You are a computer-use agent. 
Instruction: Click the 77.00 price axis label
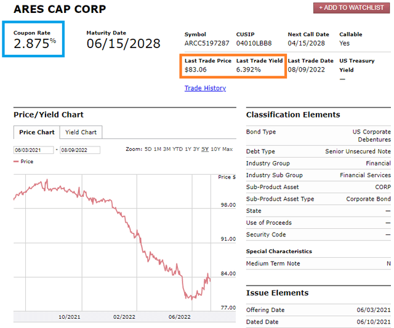(228, 308)
